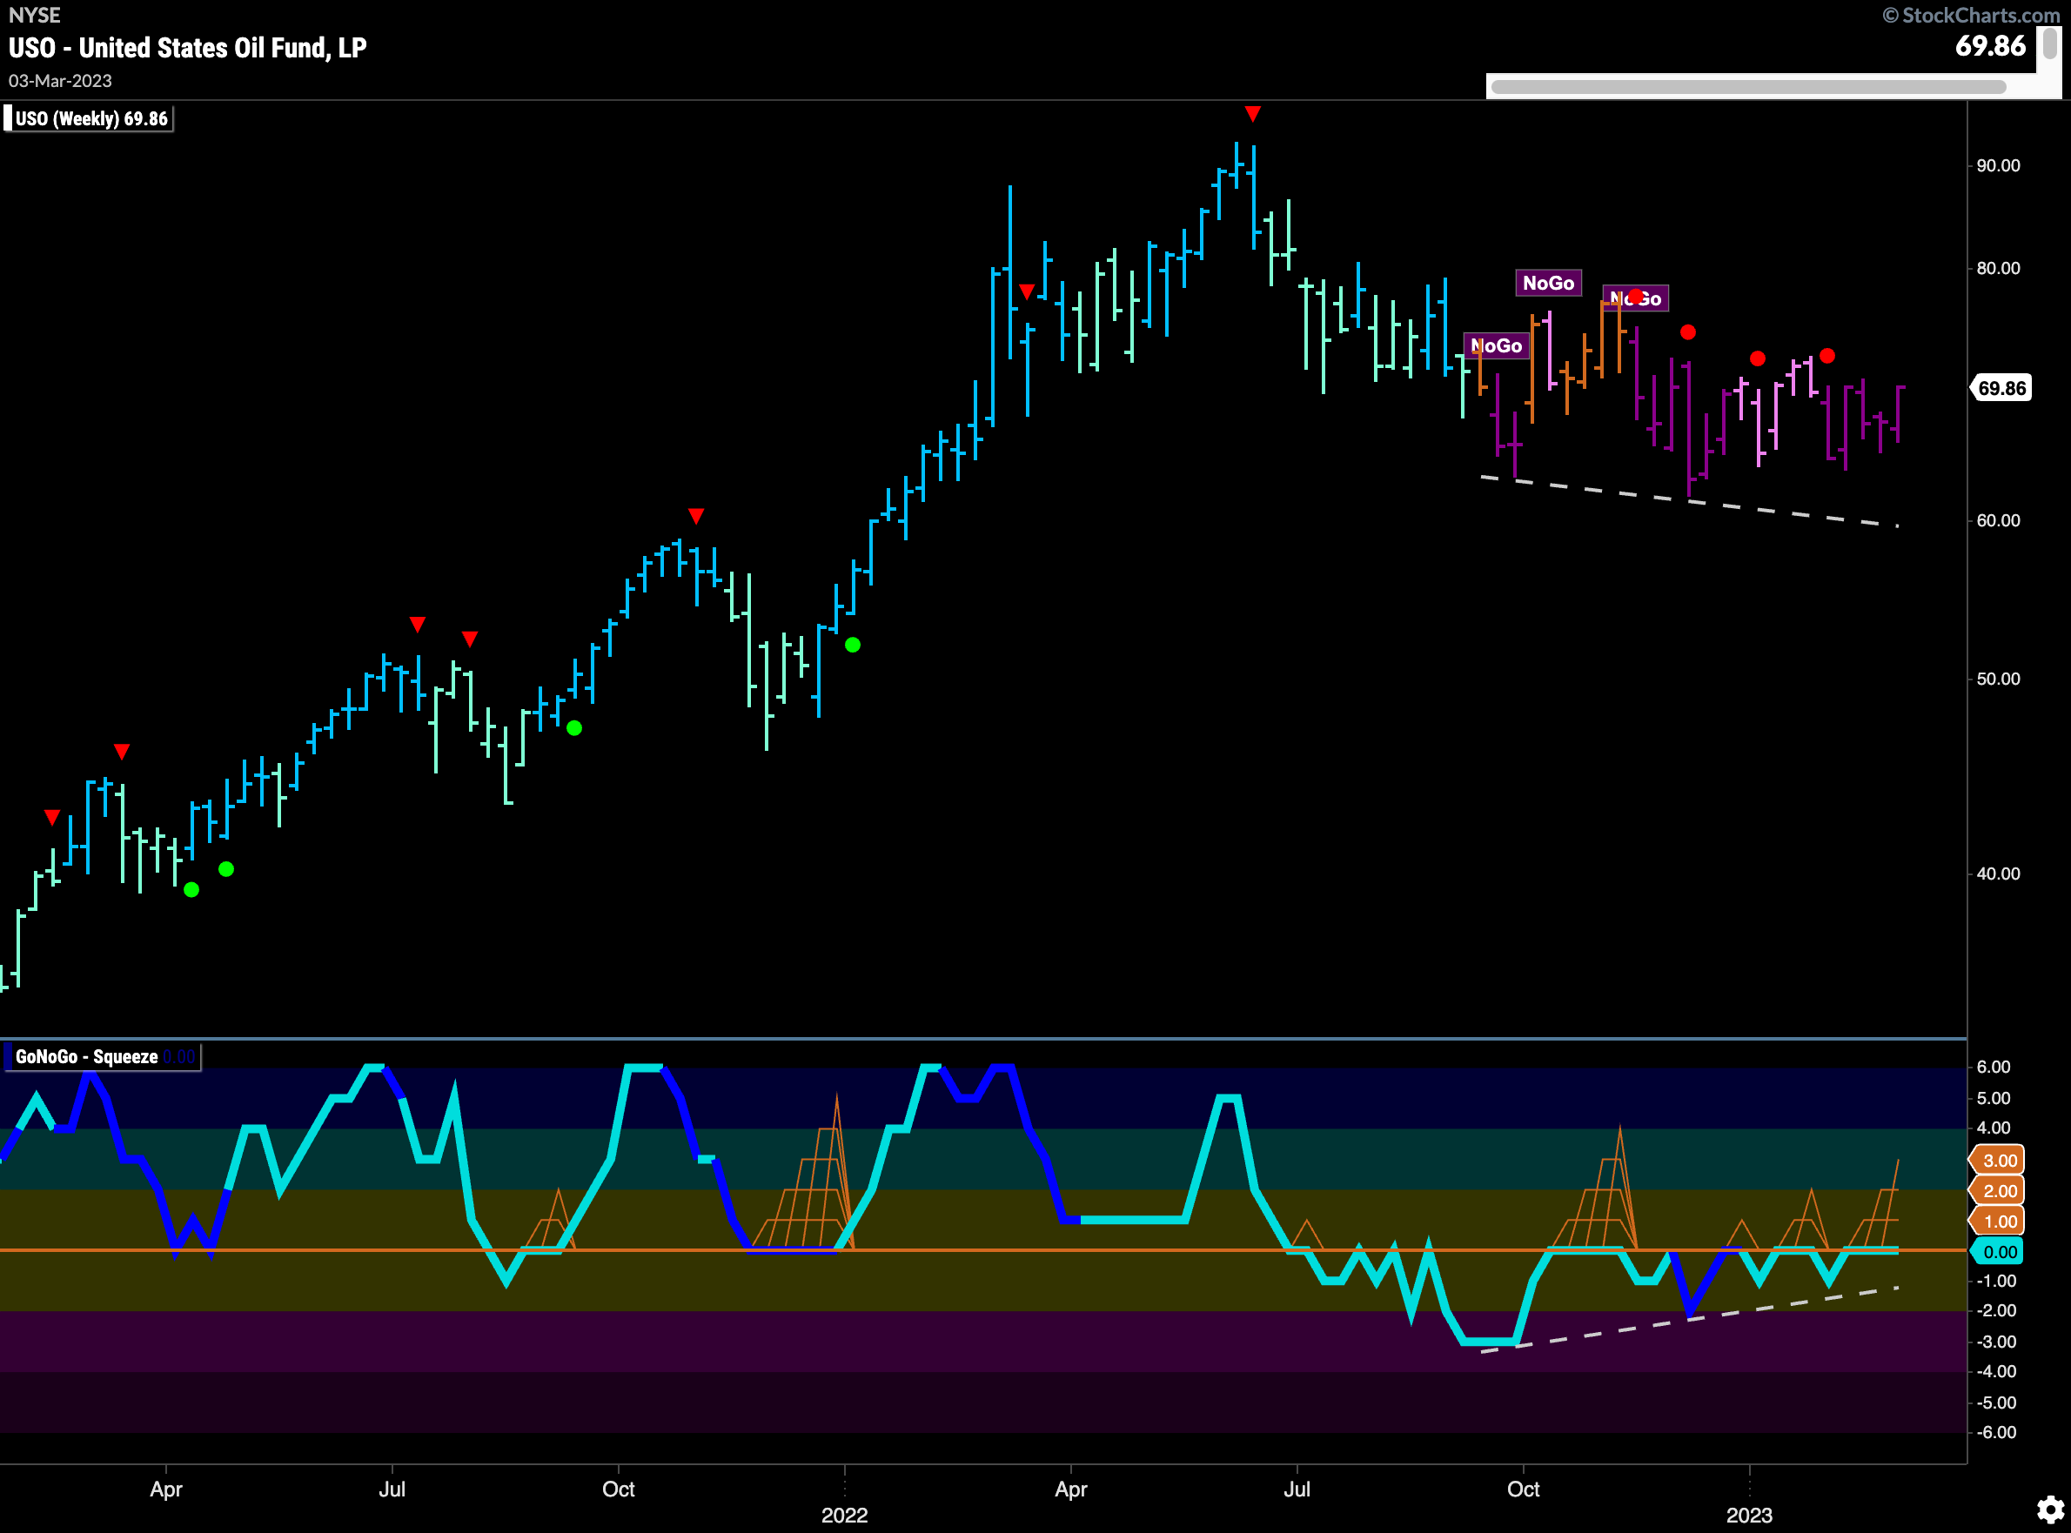
Task: Click the last weekly price bar
Action: pyautogui.click(x=1900, y=414)
